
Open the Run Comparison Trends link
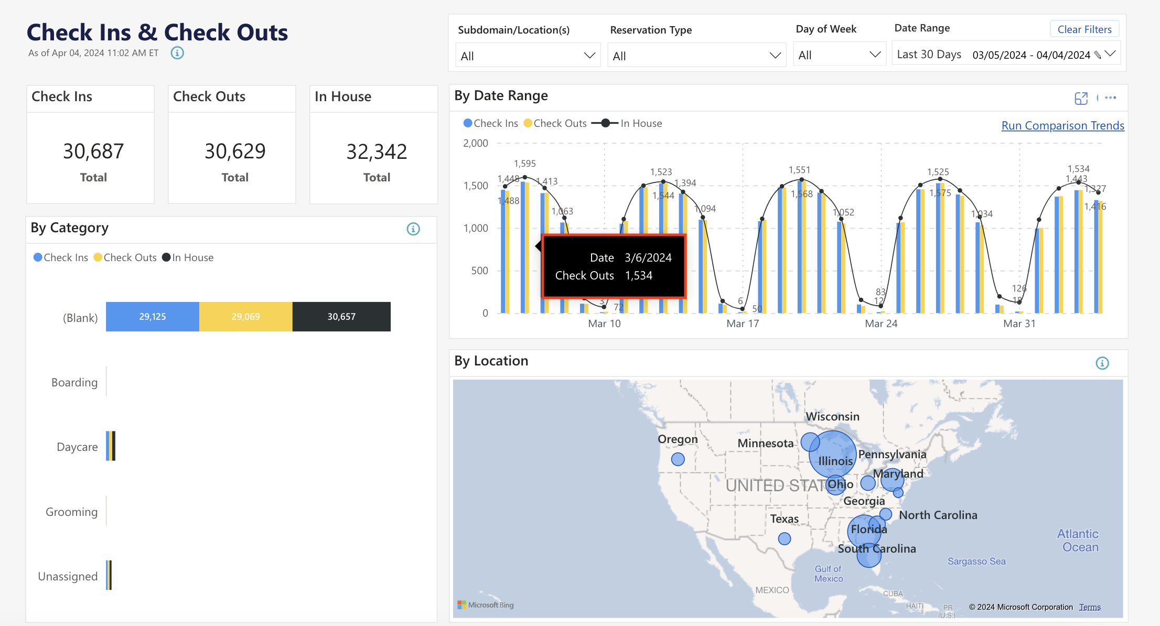point(1062,126)
